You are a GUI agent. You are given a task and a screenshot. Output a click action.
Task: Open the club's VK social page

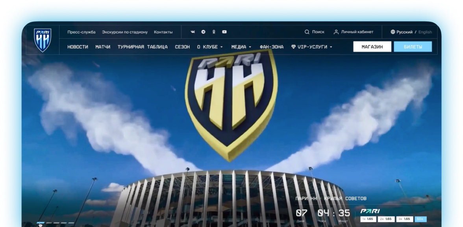[x=193, y=32]
